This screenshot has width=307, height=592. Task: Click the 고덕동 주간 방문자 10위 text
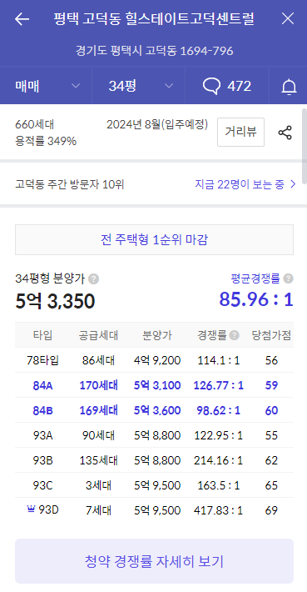(70, 184)
